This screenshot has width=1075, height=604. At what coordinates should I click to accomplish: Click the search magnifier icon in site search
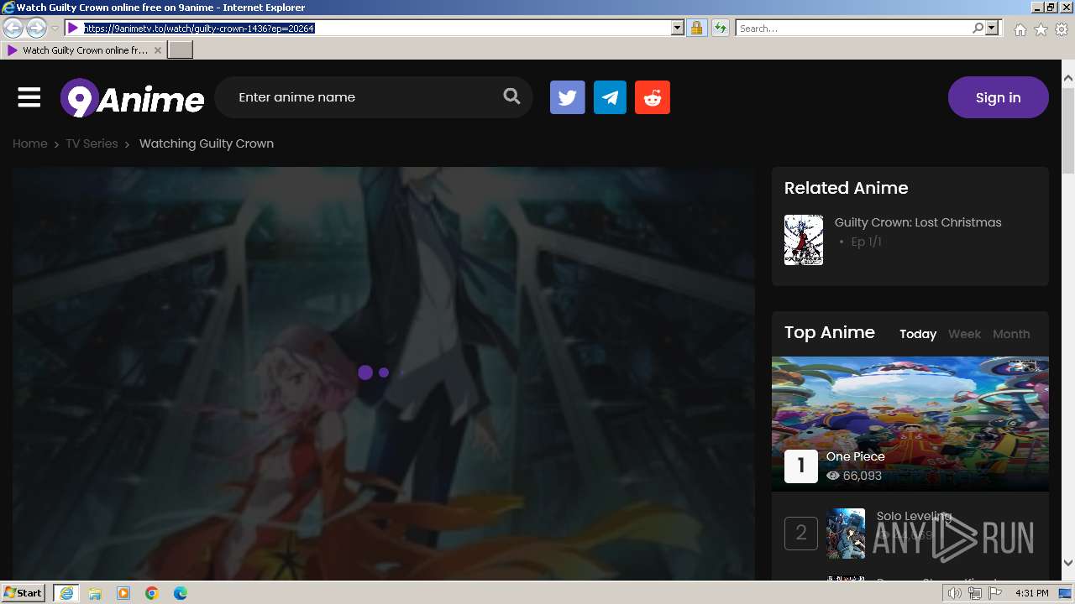511,96
